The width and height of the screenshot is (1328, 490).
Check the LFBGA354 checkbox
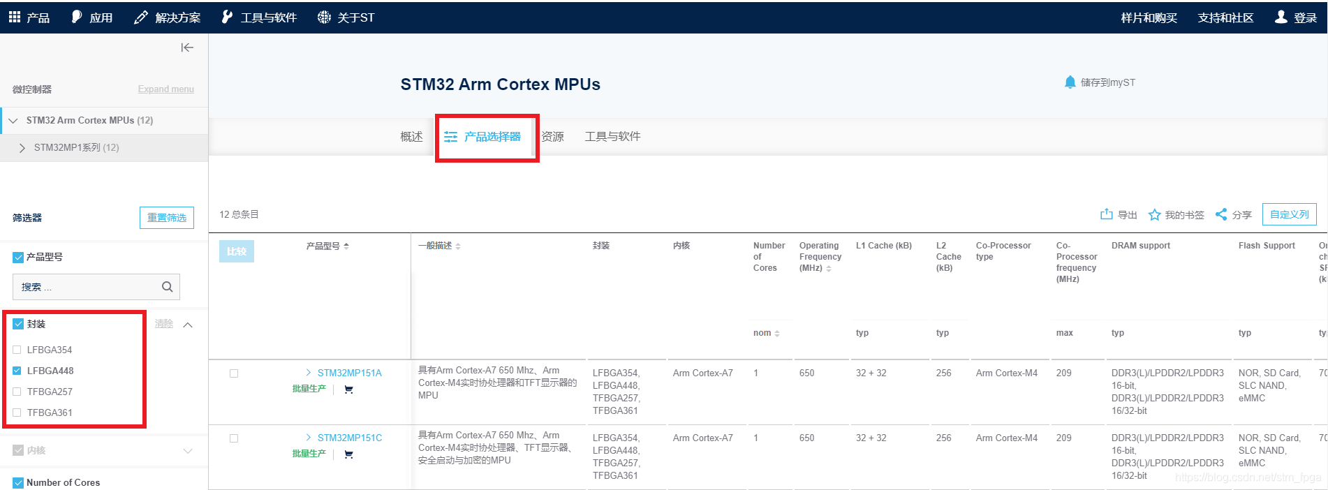click(17, 350)
